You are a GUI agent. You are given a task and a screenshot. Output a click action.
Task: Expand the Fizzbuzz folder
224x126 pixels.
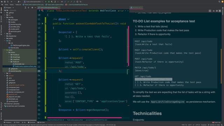coord(9,55)
